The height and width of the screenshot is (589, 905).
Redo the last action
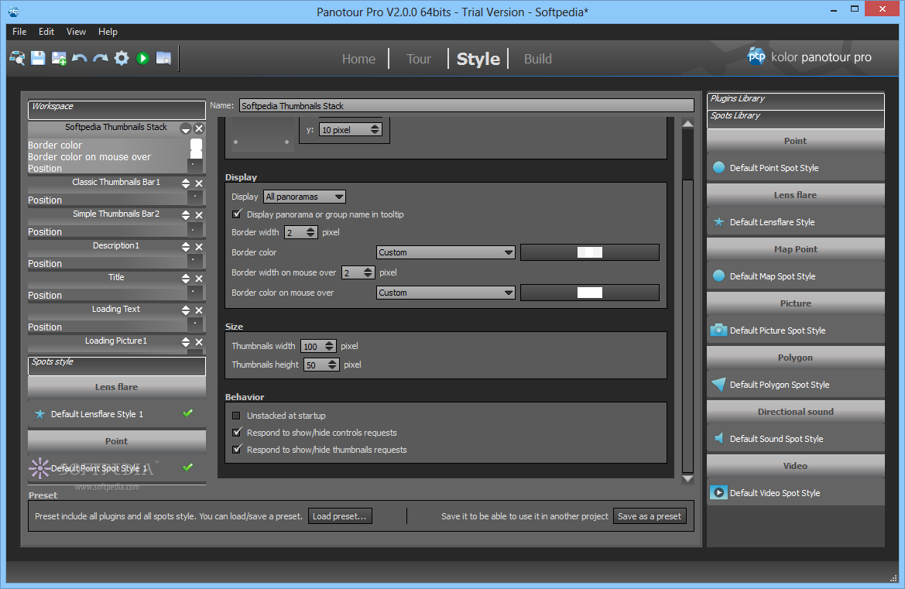coord(101,58)
